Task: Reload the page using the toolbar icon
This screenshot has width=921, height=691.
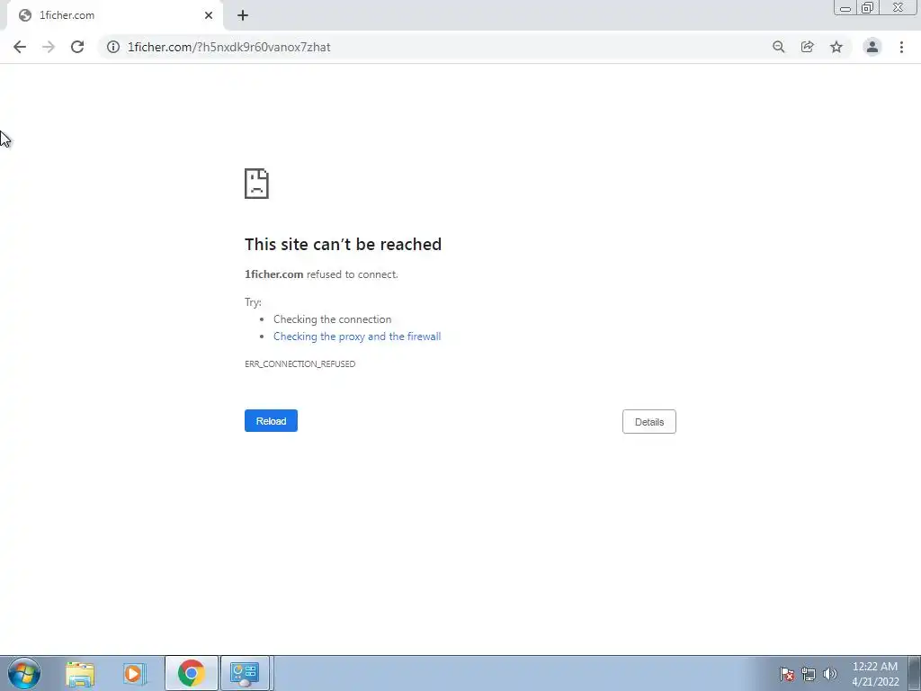Action: (77, 47)
